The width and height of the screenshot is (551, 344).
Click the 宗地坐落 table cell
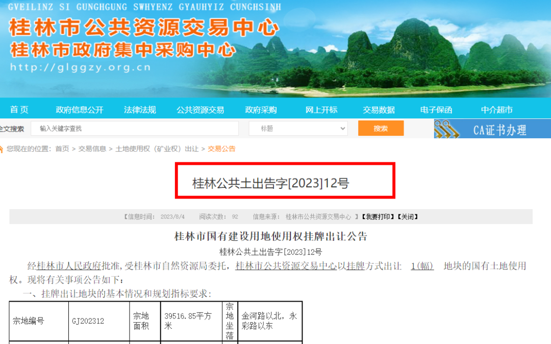point(230,321)
